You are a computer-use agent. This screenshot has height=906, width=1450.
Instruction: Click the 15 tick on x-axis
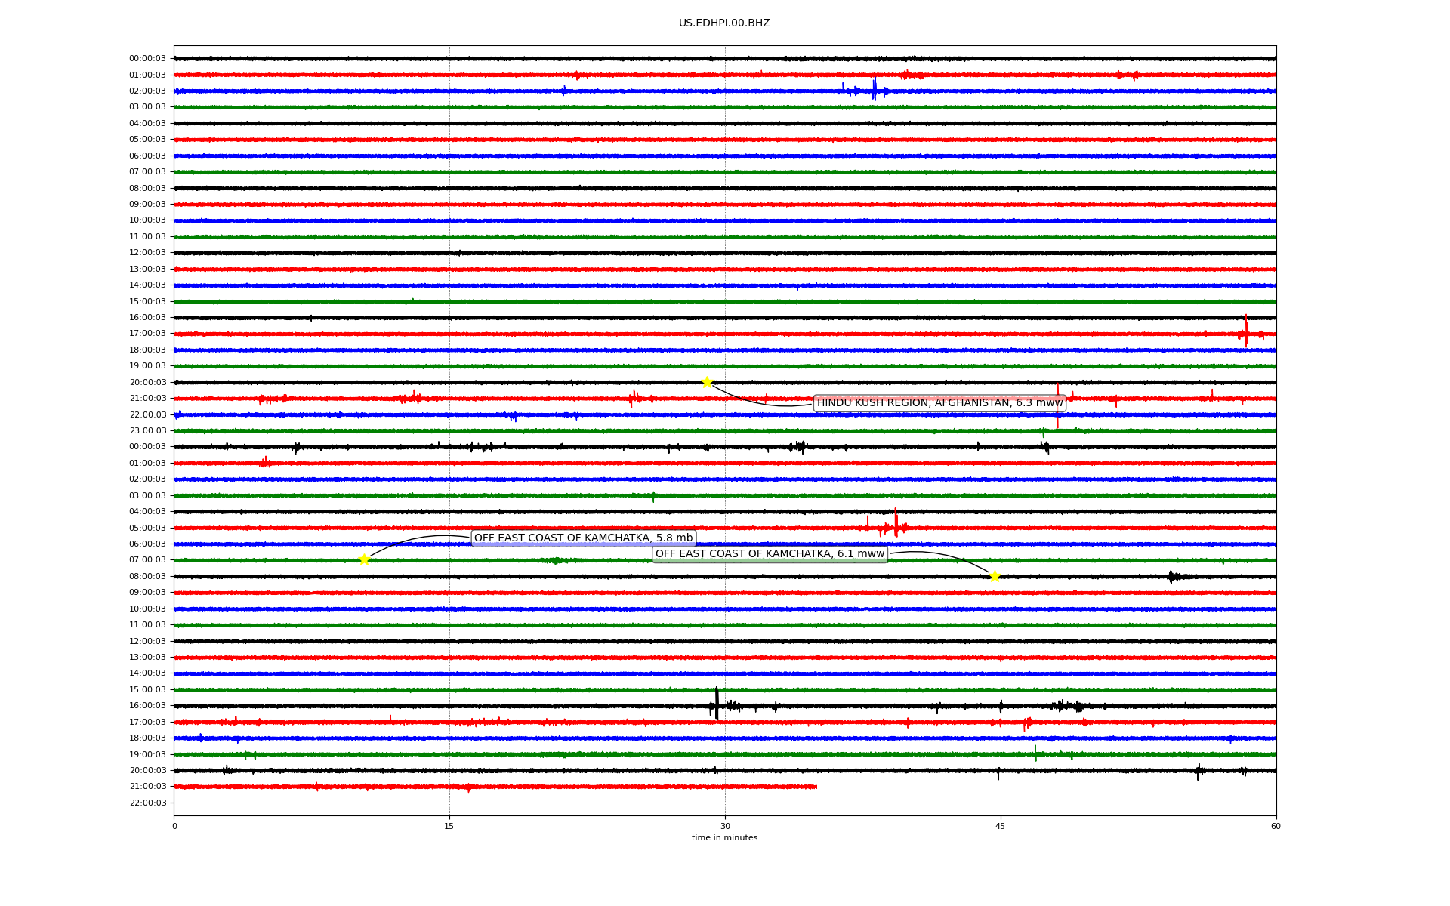(x=449, y=826)
